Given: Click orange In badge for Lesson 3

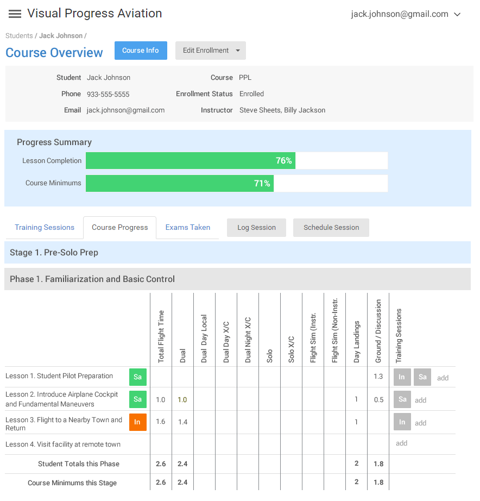Looking at the screenshot, I should pyautogui.click(x=137, y=422).
